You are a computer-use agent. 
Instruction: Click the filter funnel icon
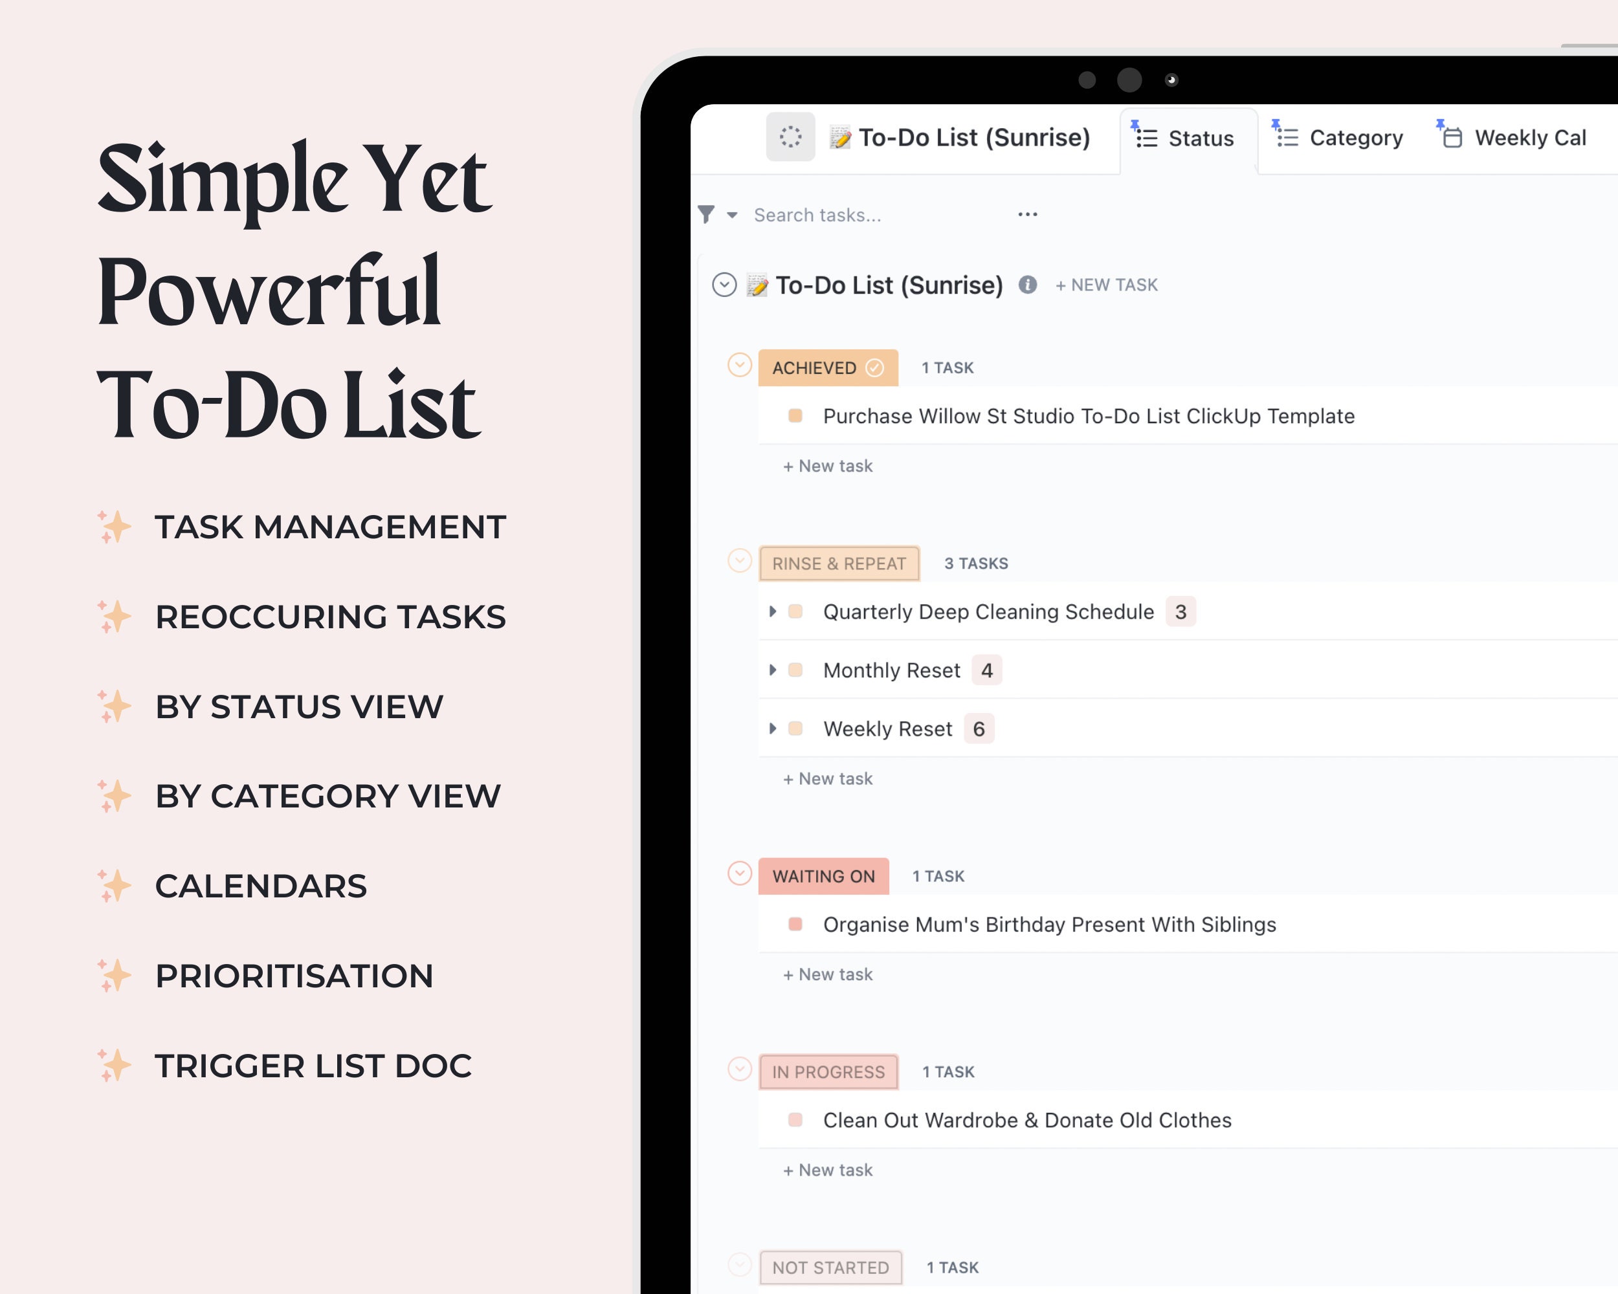pyautogui.click(x=708, y=214)
